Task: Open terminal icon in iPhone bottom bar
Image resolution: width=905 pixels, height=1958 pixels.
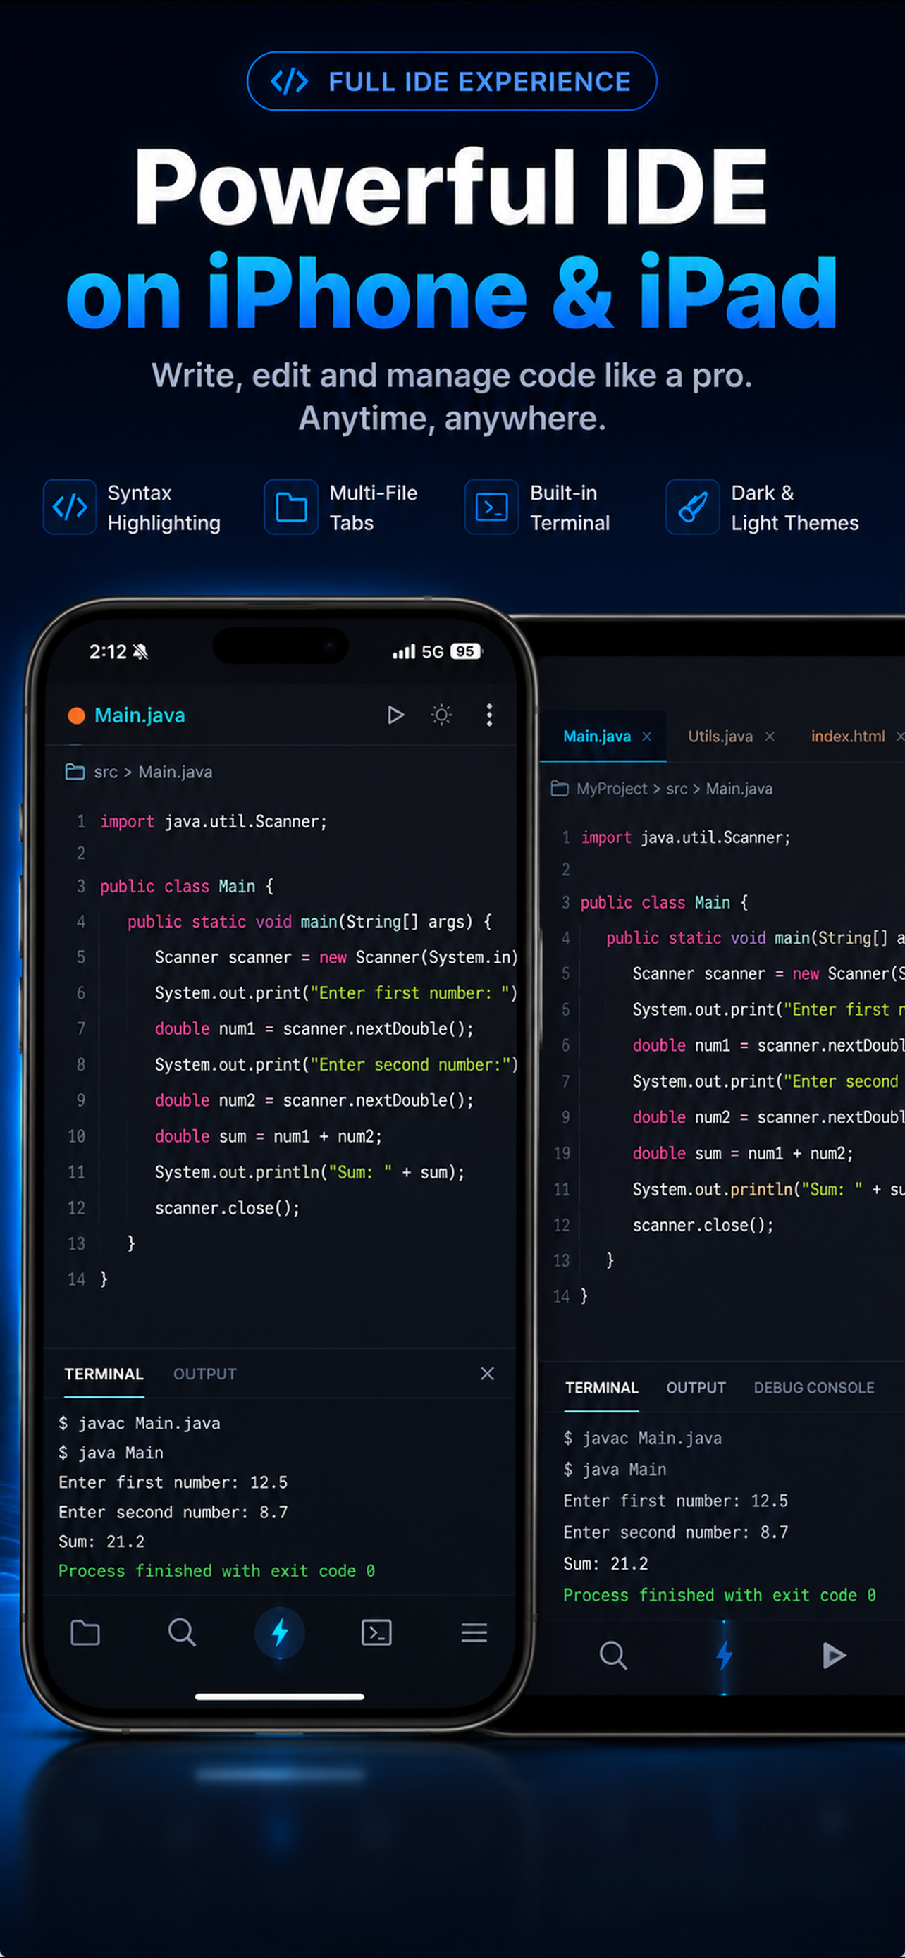Action: tap(377, 1632)
